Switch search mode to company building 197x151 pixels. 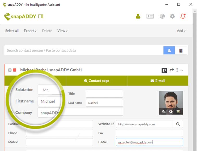point(181,51)
